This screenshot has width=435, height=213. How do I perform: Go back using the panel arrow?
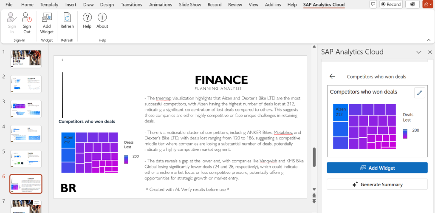[x=332, y=77]
